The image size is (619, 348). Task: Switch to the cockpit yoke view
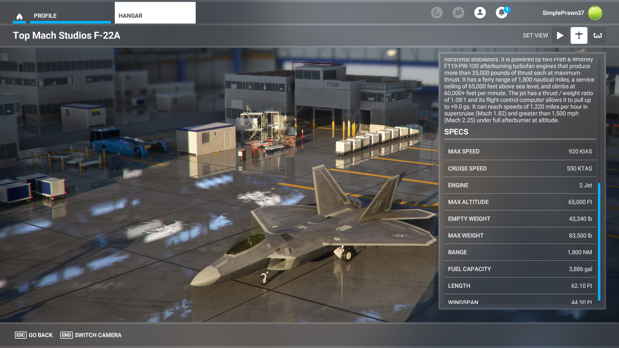tap(597, 35)
